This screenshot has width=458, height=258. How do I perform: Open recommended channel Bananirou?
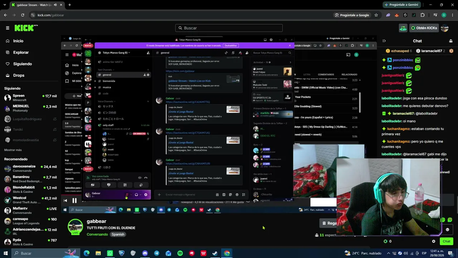pyautogui.click(x=30, y=179)
